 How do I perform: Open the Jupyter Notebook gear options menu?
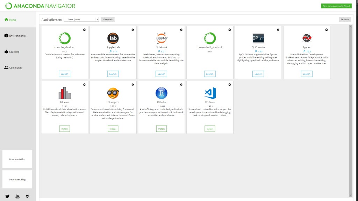coord(181,30)
